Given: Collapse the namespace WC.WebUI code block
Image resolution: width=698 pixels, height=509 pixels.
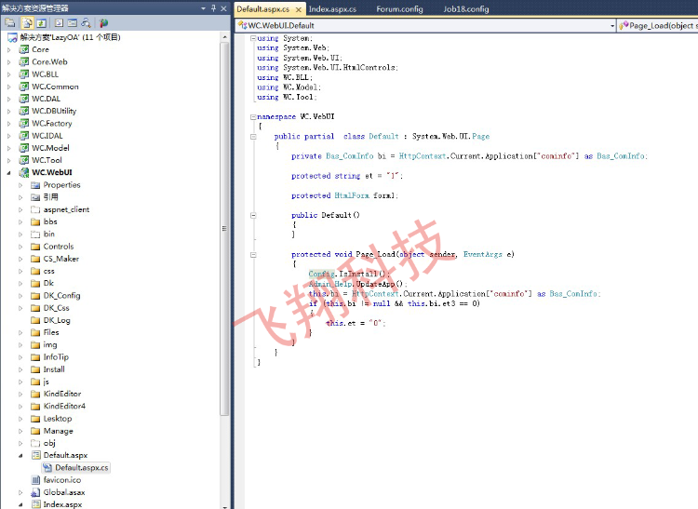Looking at the screenshot, I should [x=252, y=117].
